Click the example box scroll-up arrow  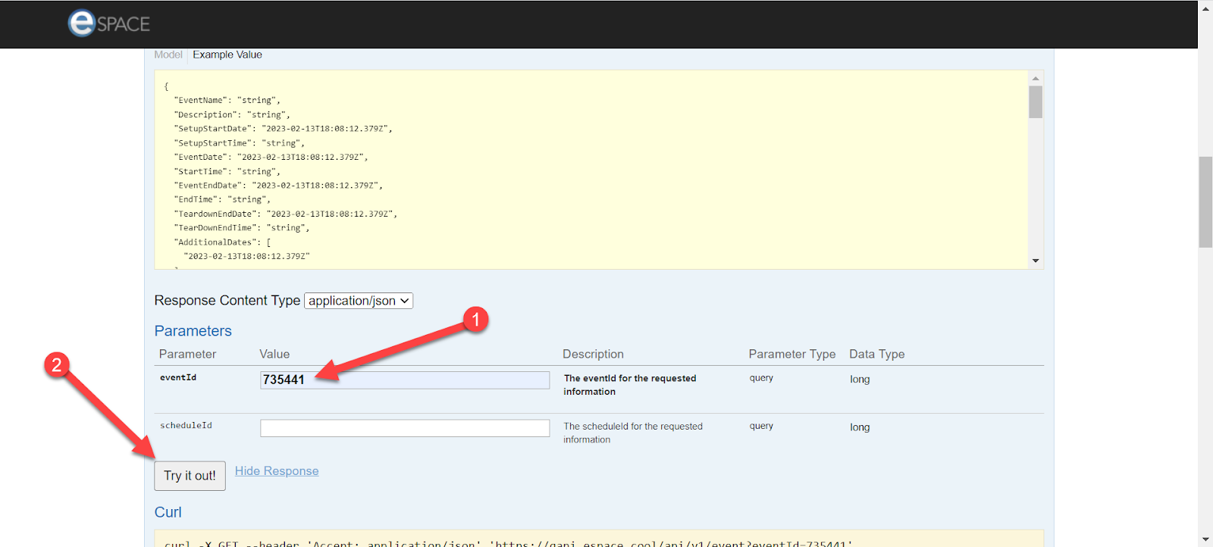[1036, 78]
